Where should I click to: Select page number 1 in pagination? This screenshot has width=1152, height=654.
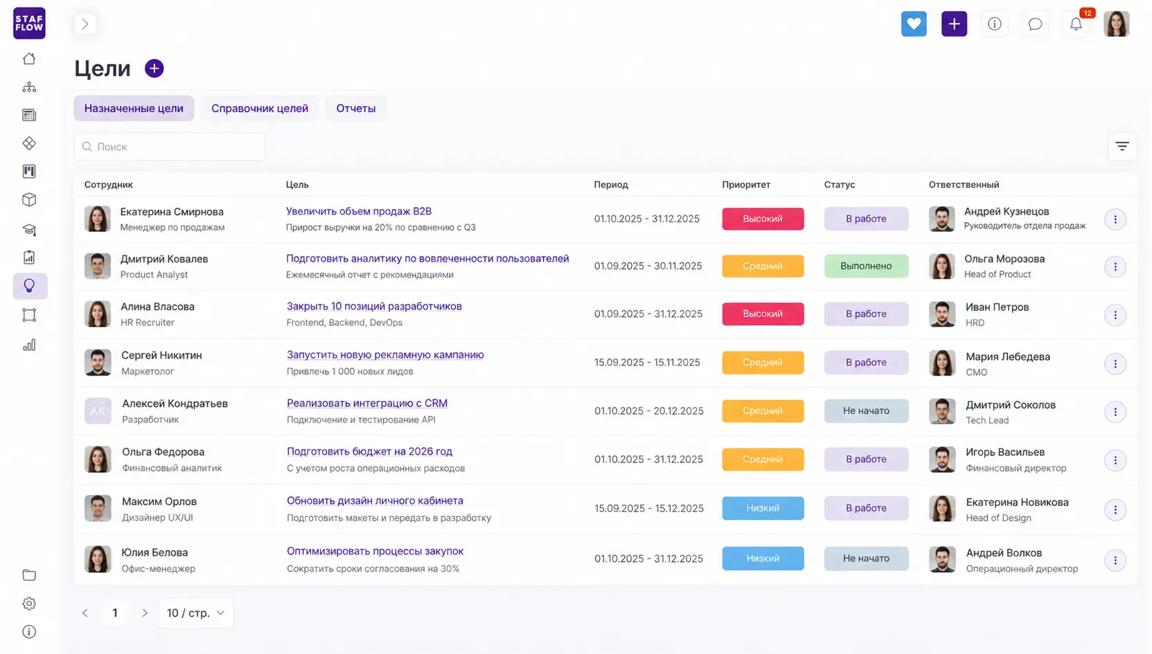point(115,613)
